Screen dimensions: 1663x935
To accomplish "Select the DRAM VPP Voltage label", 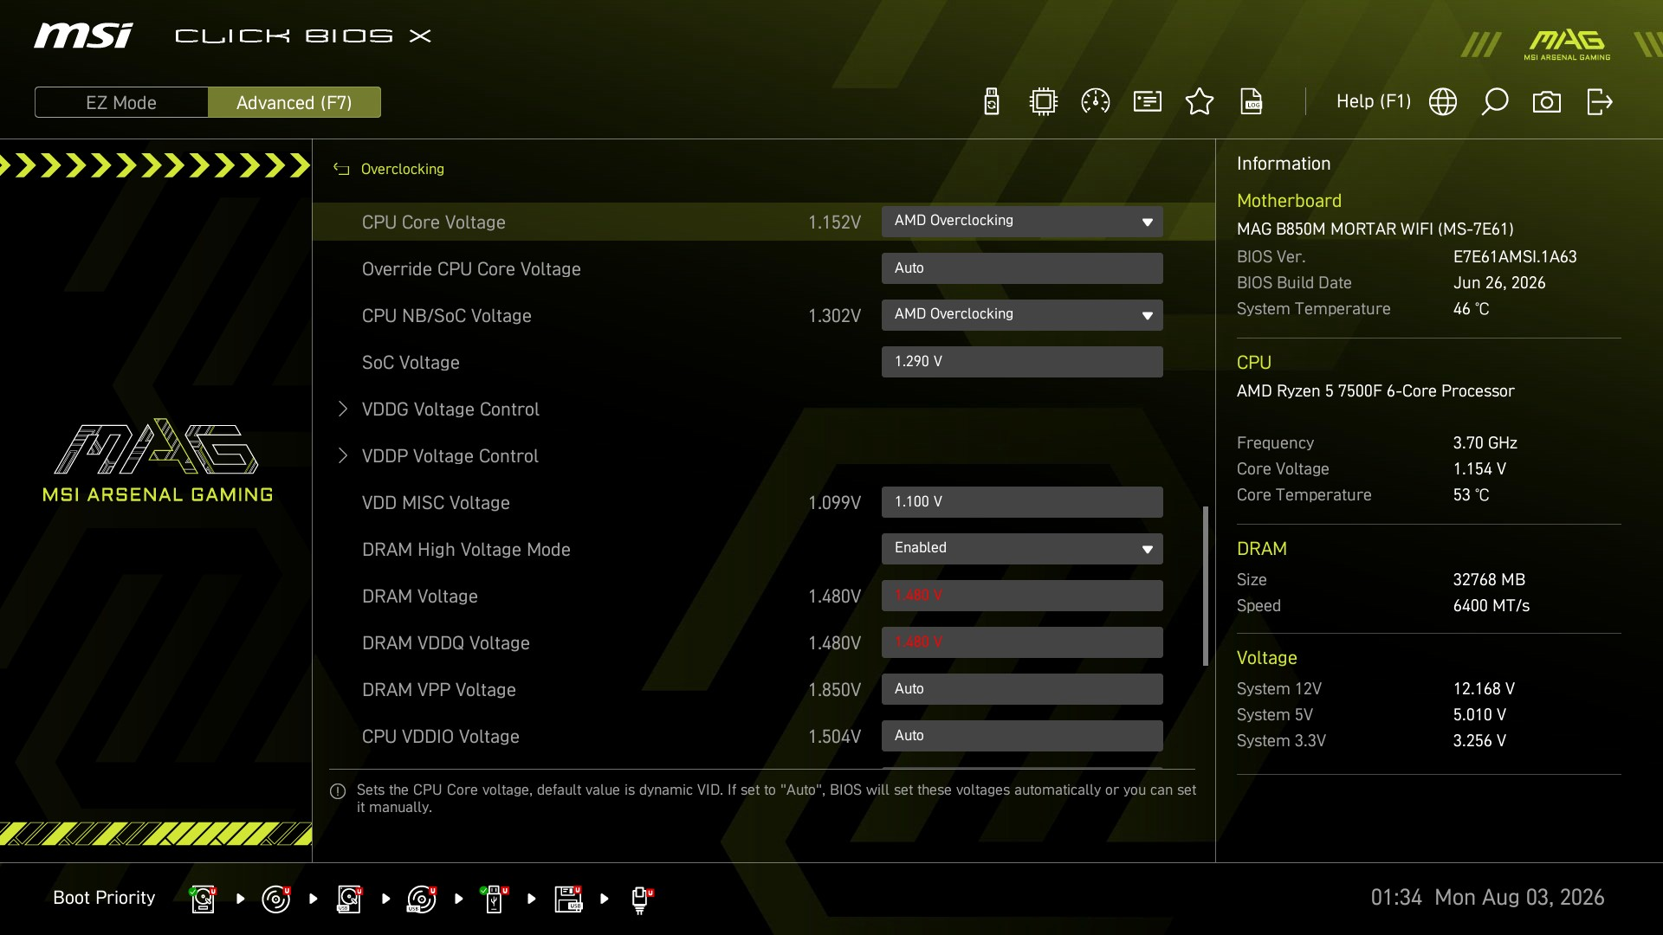I will (439, 690).
